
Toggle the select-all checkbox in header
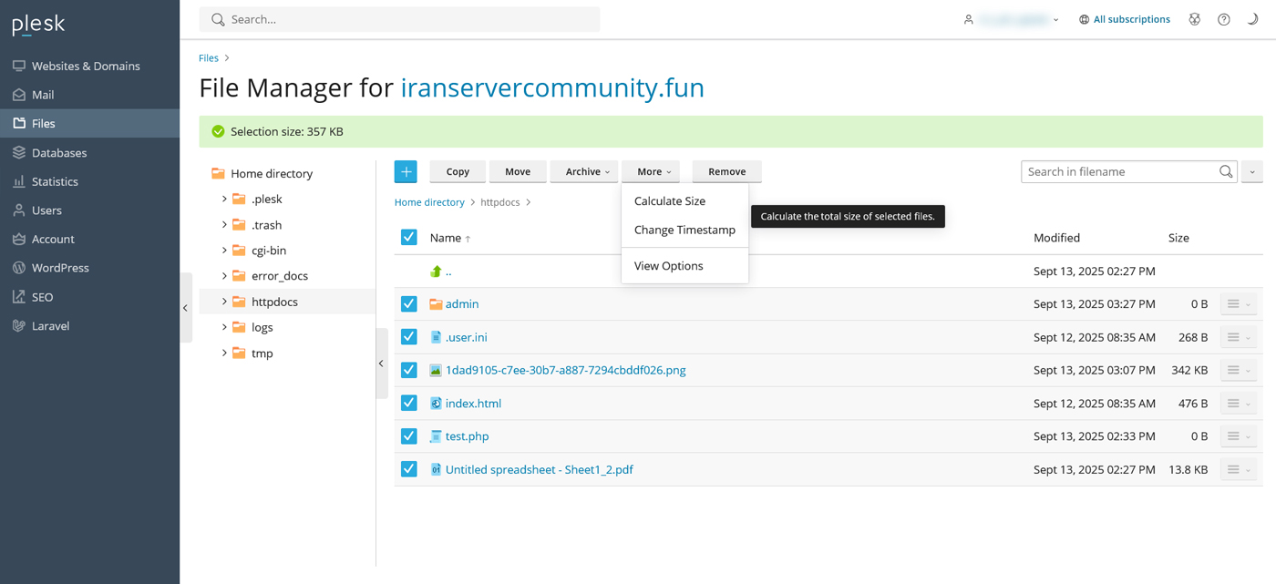[408, 238]
